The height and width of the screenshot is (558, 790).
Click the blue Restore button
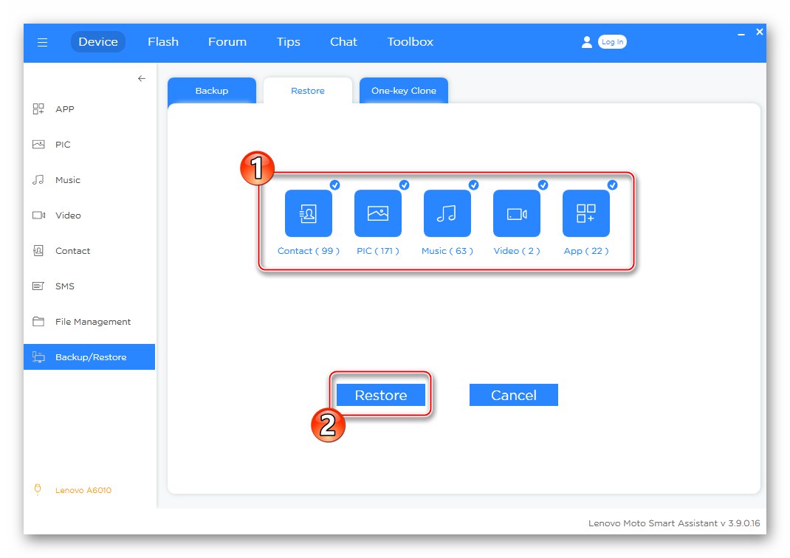tap(381, 395)
